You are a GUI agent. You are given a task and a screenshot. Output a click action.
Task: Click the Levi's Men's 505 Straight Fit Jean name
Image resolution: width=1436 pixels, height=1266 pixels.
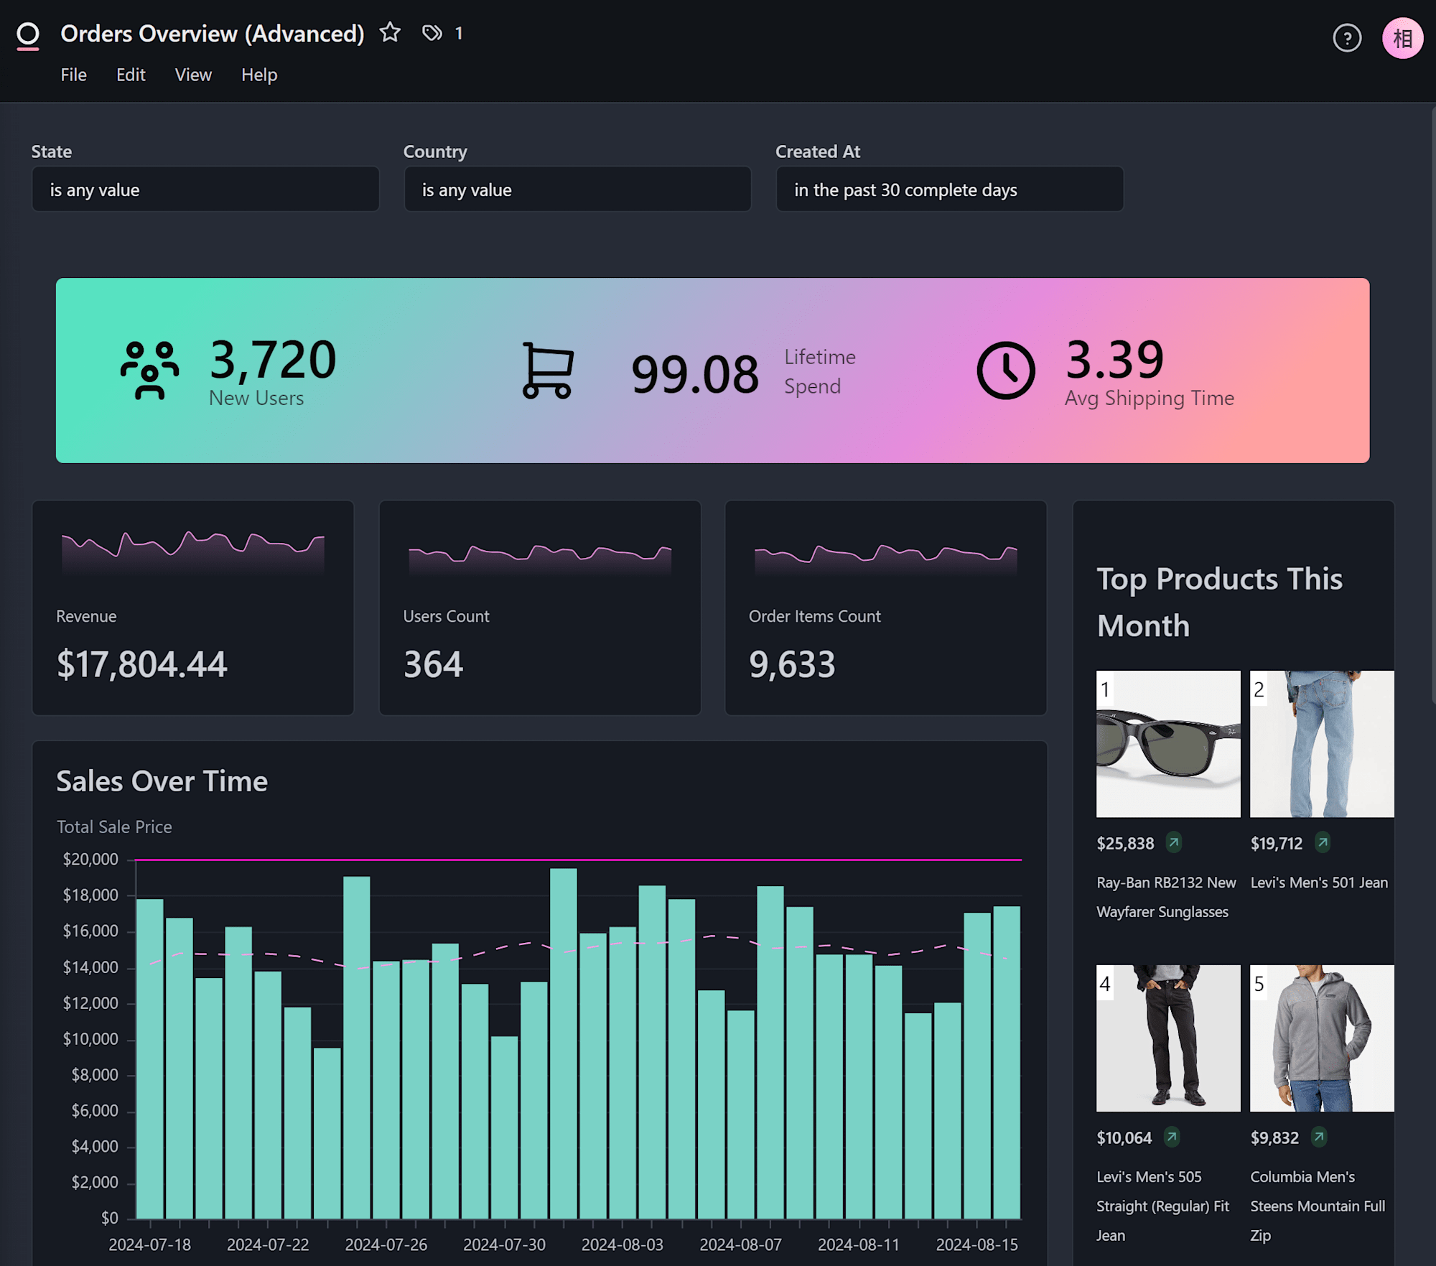(1163, 1206)
